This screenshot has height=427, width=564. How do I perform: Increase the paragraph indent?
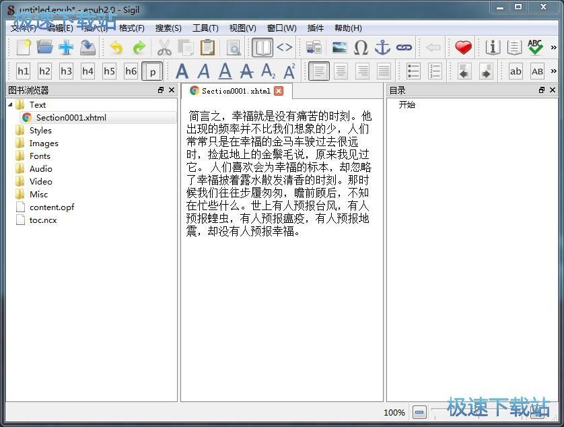coord(486,71)
